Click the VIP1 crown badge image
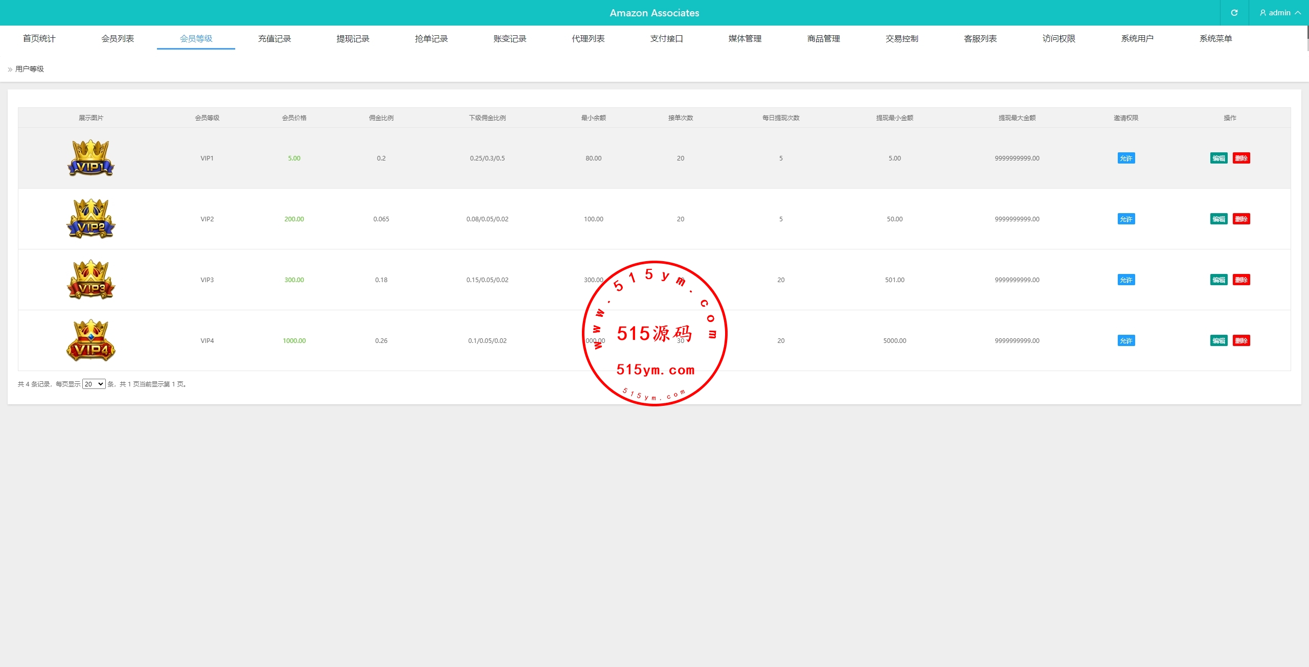Viewport: 1309px width, 667px height. pyautogui.click(x=91, y=158)
